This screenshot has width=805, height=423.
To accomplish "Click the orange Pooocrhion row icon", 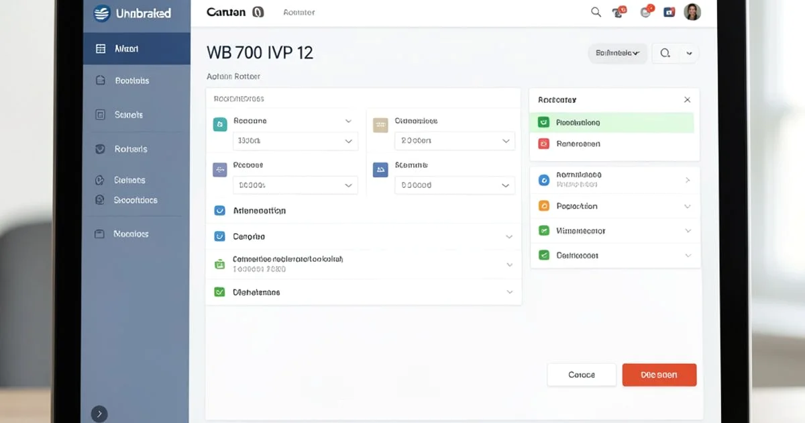I will coord(544,206).
